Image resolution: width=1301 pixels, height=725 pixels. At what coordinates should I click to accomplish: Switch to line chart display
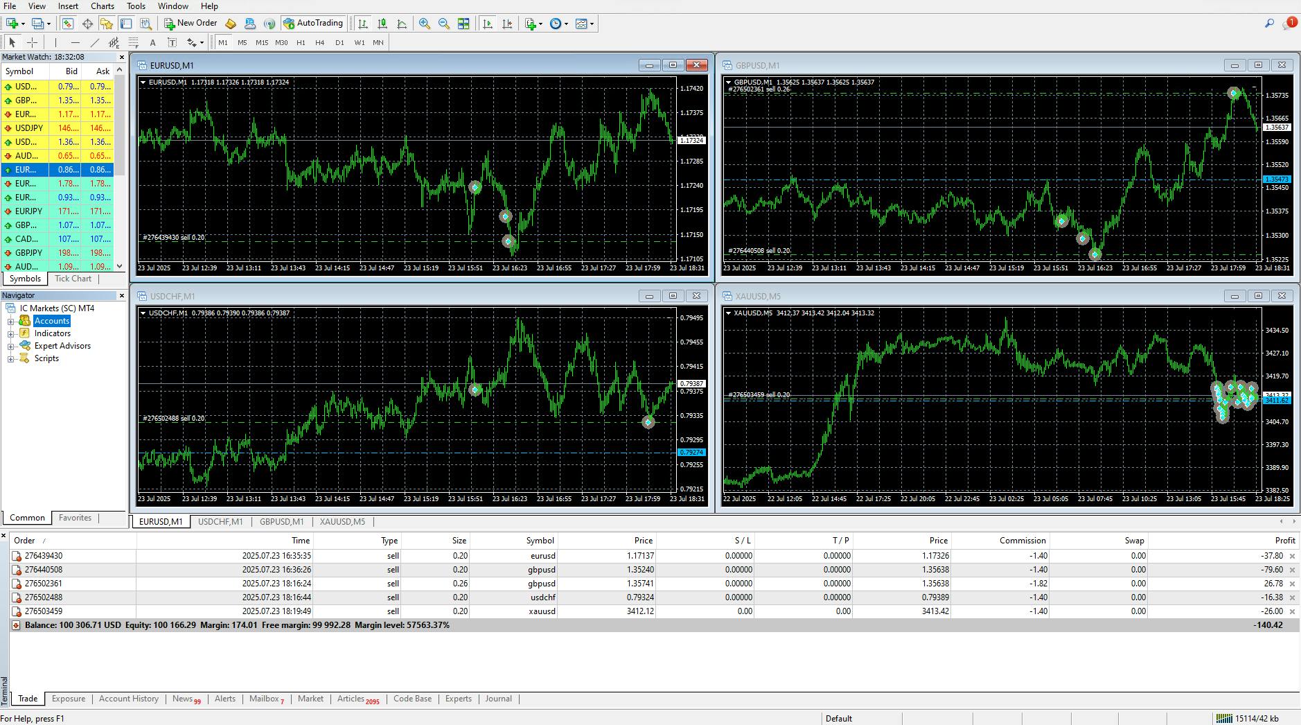click(402, 24)
